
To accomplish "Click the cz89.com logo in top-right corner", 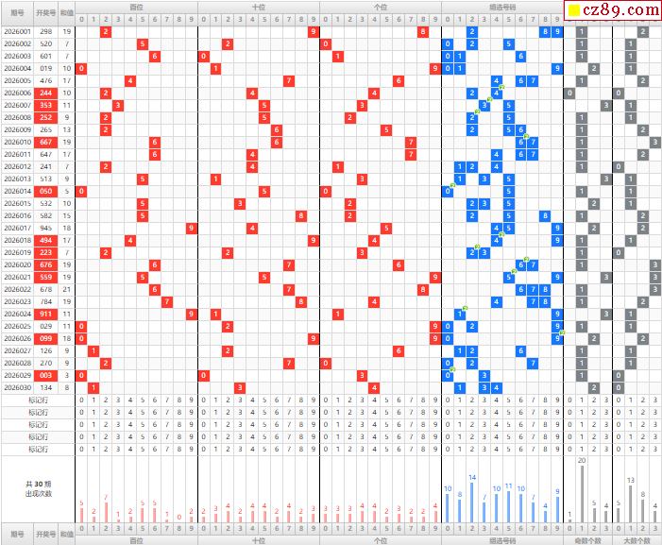I will pyautogui.click(x=612, y=9).
